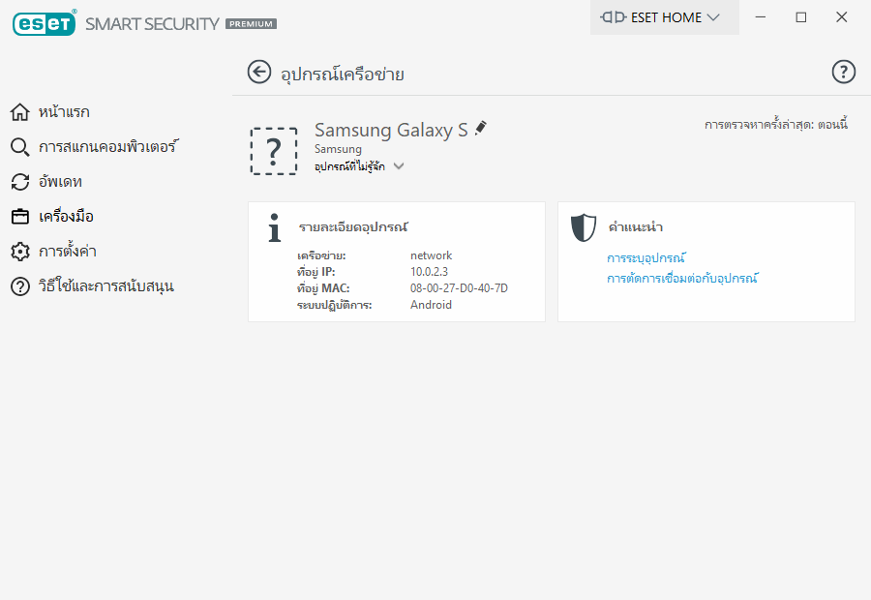Click the รายละเอียดอุปกรณ์ card heading
The height and width of the screenshot is (600, 871).
[353, 227]
